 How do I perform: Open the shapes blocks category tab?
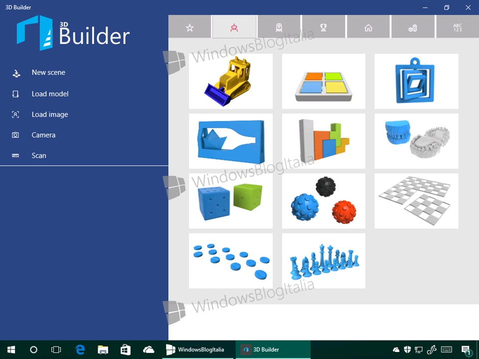click(x=413, y=27)
